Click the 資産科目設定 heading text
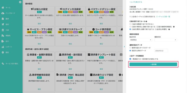 point(134,34)
